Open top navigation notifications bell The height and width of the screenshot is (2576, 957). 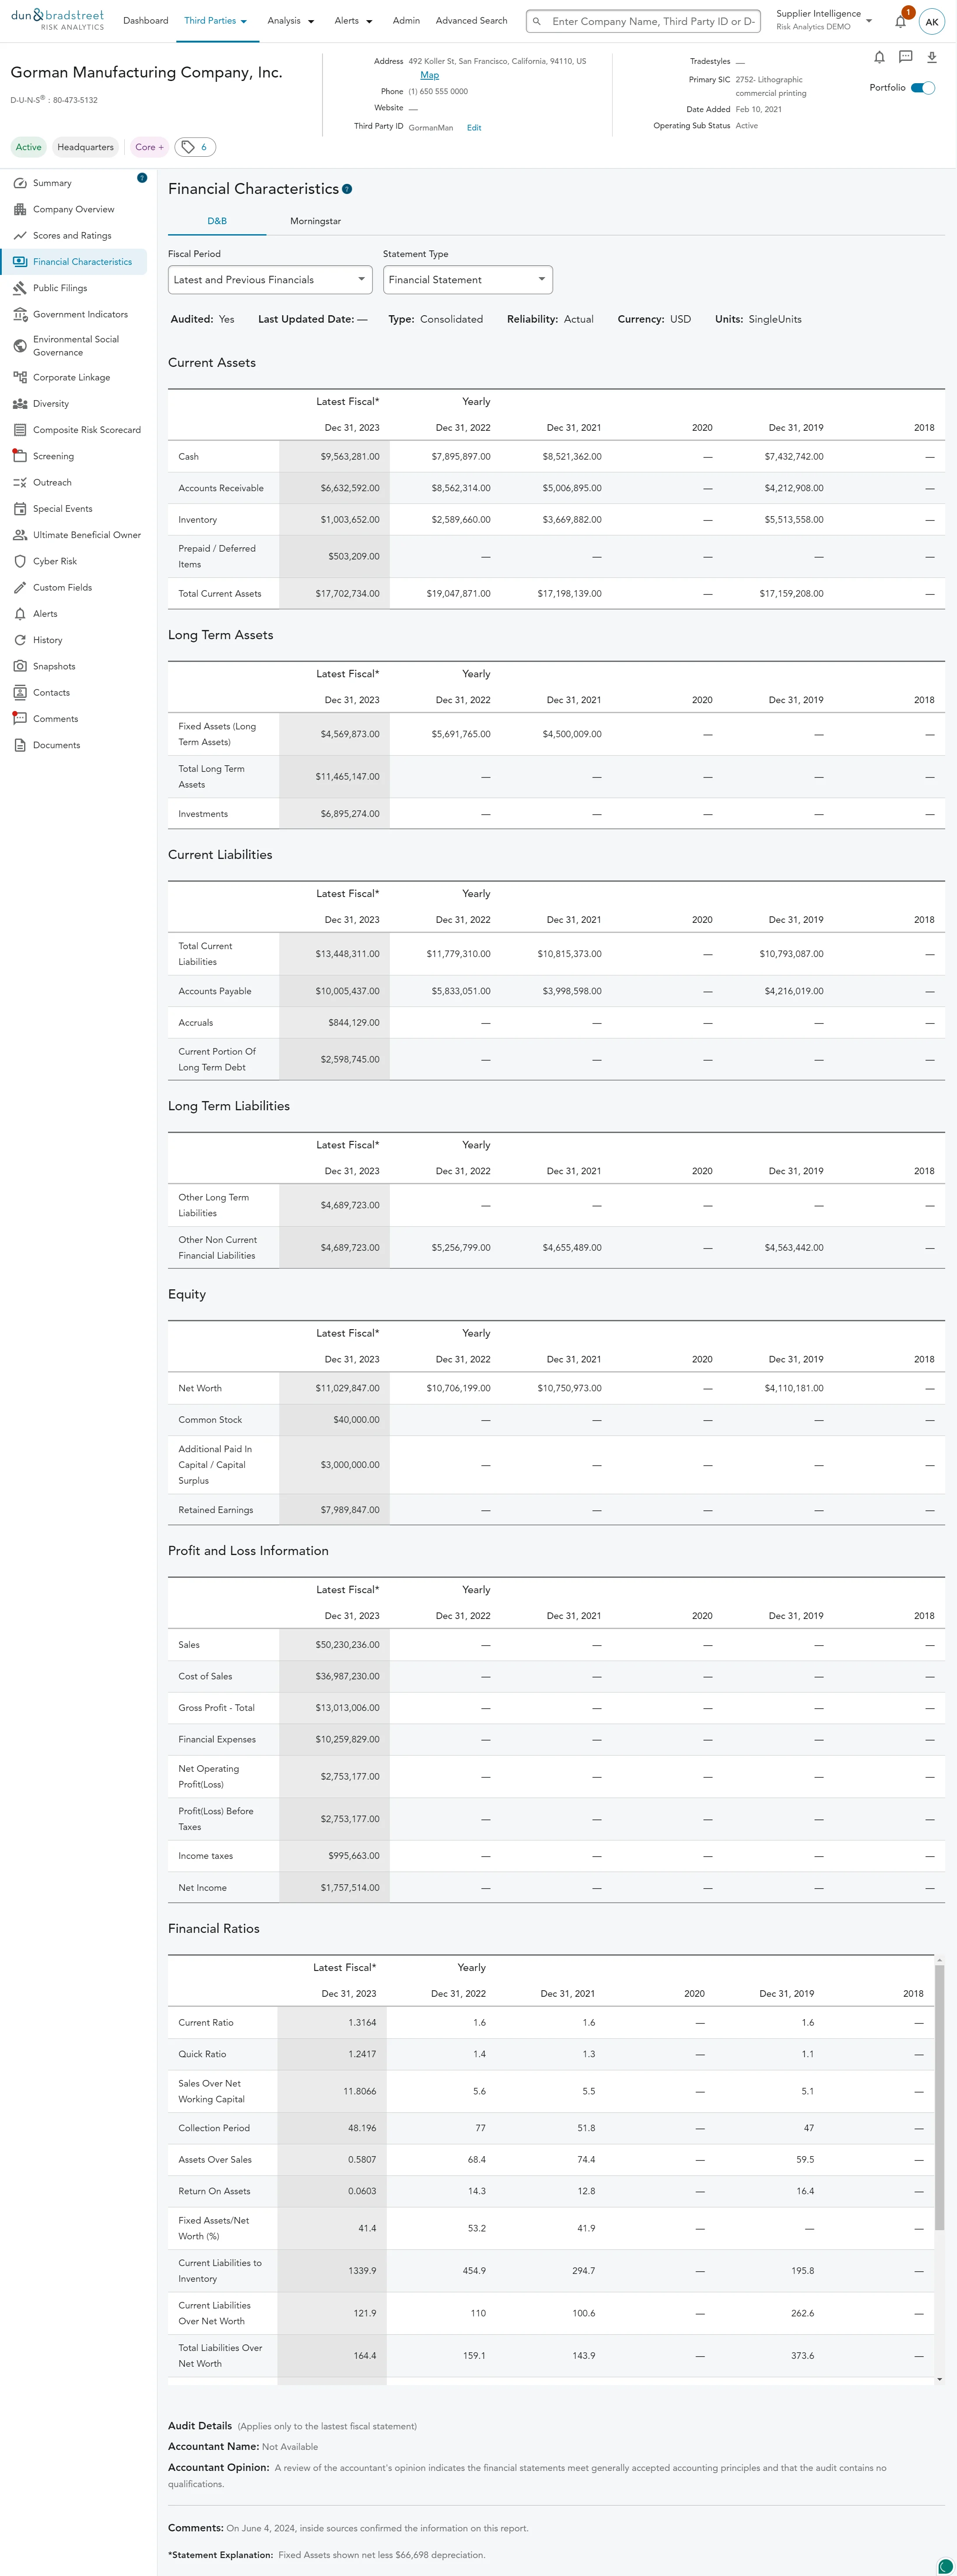900,21
